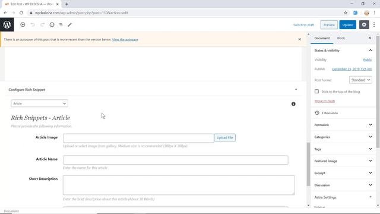380x214 pixels.
Task: Undo the last change
Action: 33,24
